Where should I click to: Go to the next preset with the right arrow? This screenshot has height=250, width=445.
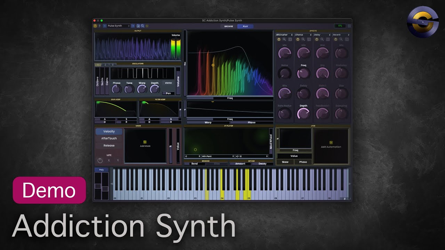point(133,26)
